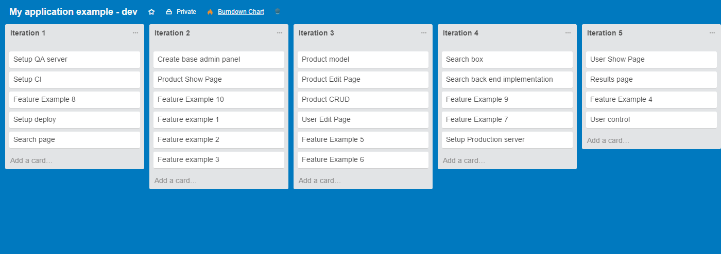Change board visibility via Private button
The width and height of the screenshot is (721, 254).
181,12
